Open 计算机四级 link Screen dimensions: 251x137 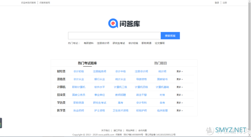141,87
